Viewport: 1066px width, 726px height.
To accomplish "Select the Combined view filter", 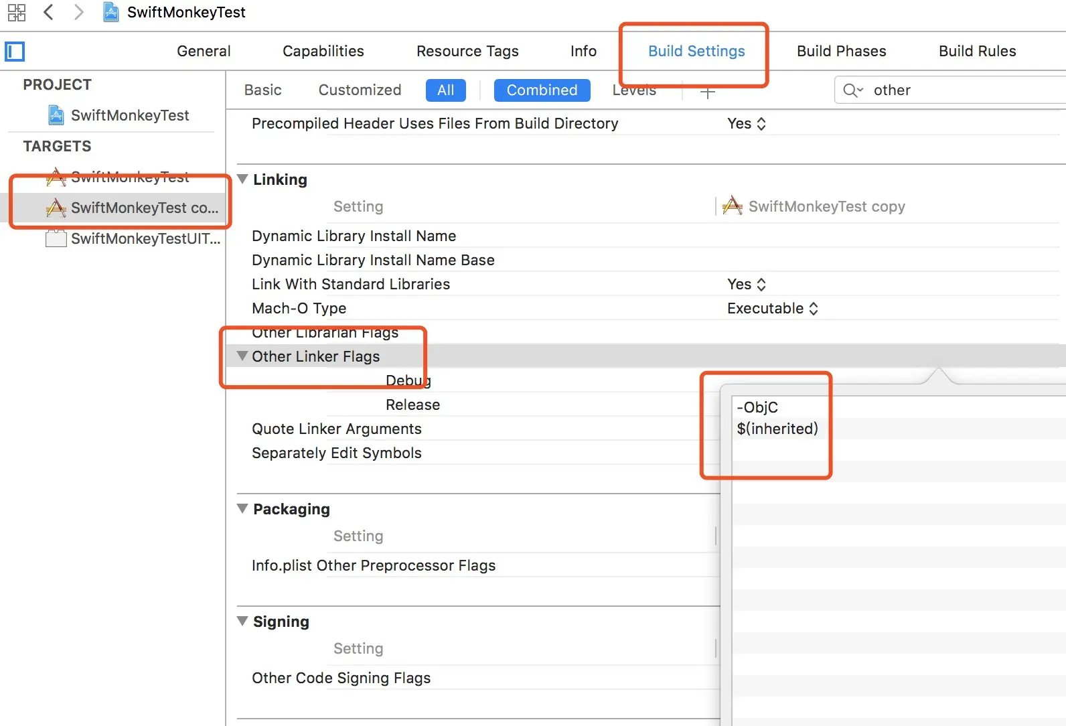I will pyautogui.click(x=542, y=90).
